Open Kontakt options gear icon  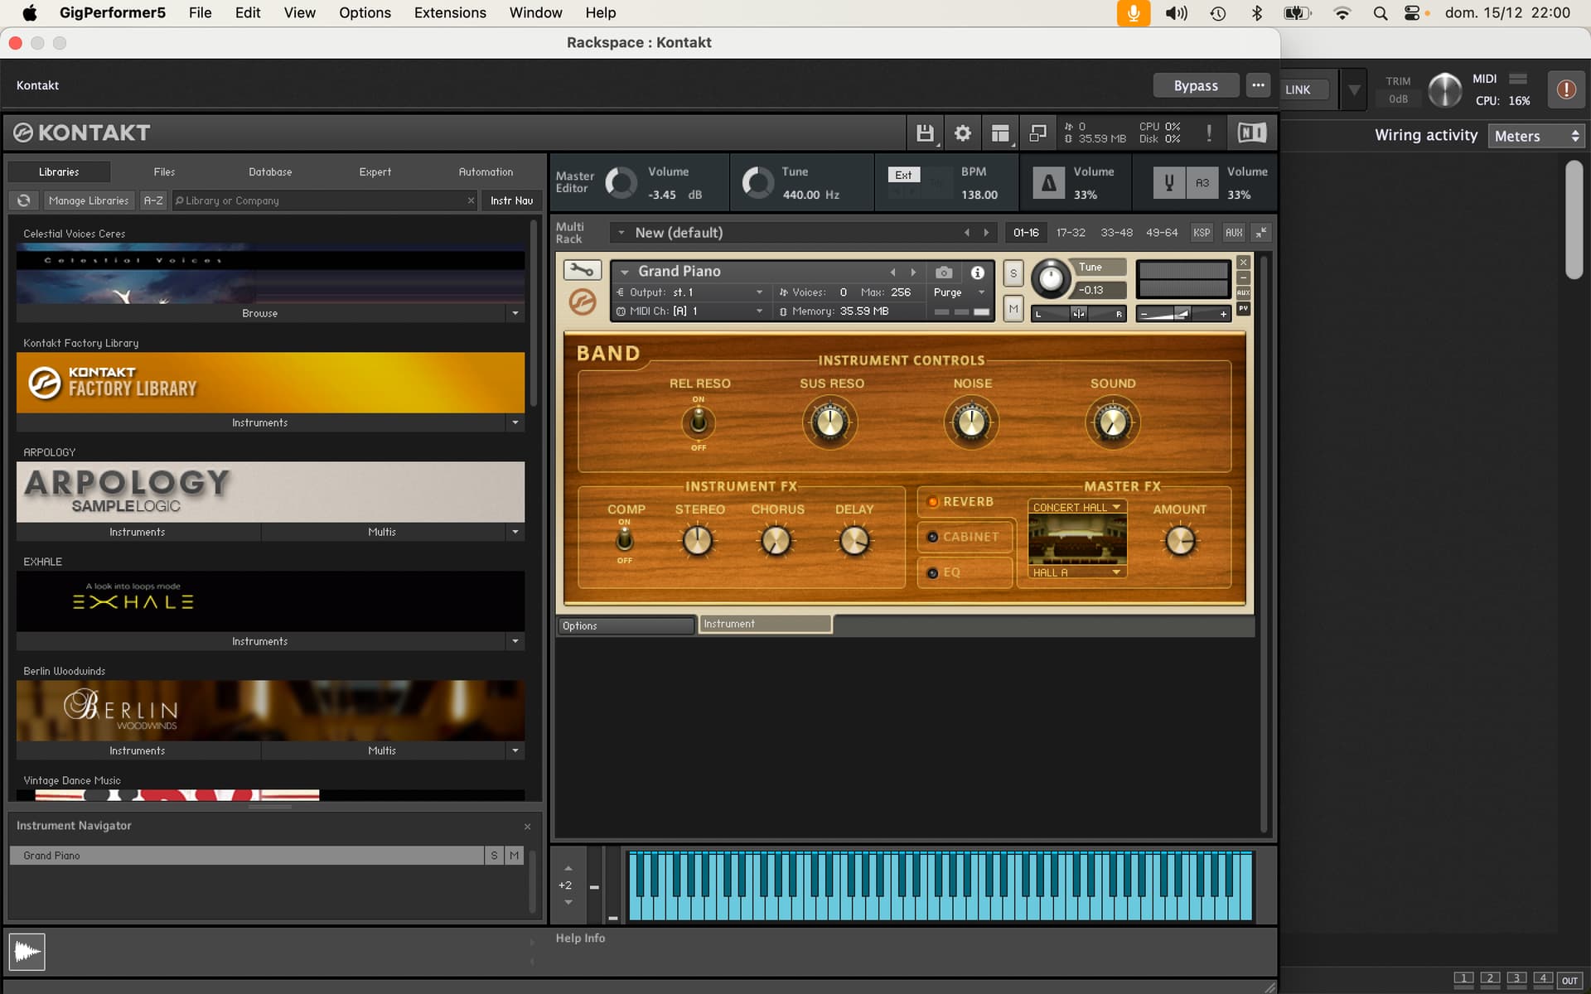coord(962,133)
